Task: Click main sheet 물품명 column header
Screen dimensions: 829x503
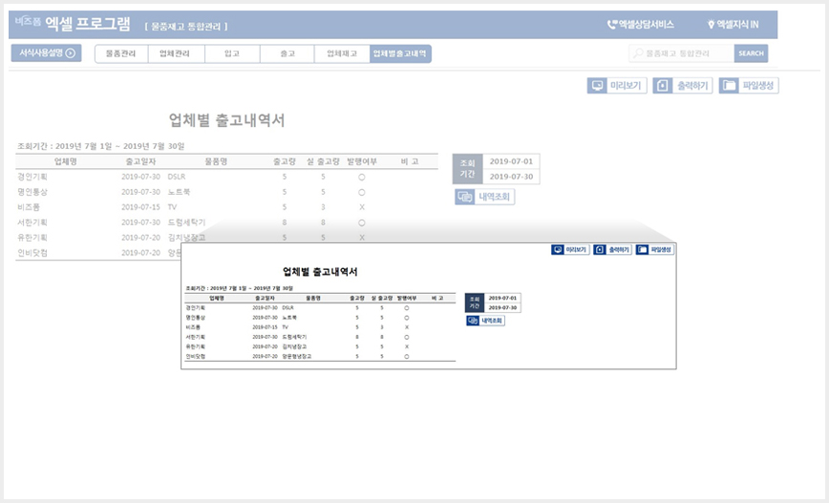Action: pos(216,161)
